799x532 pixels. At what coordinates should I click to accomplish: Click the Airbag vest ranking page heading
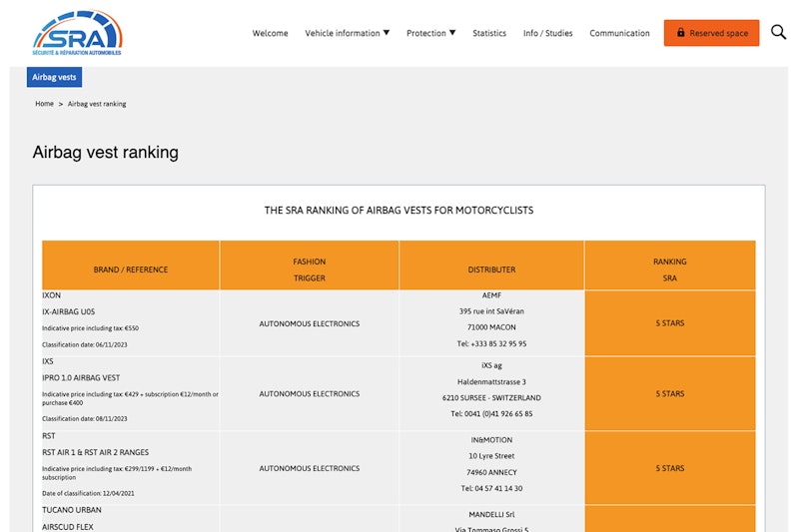pos(106,153)
